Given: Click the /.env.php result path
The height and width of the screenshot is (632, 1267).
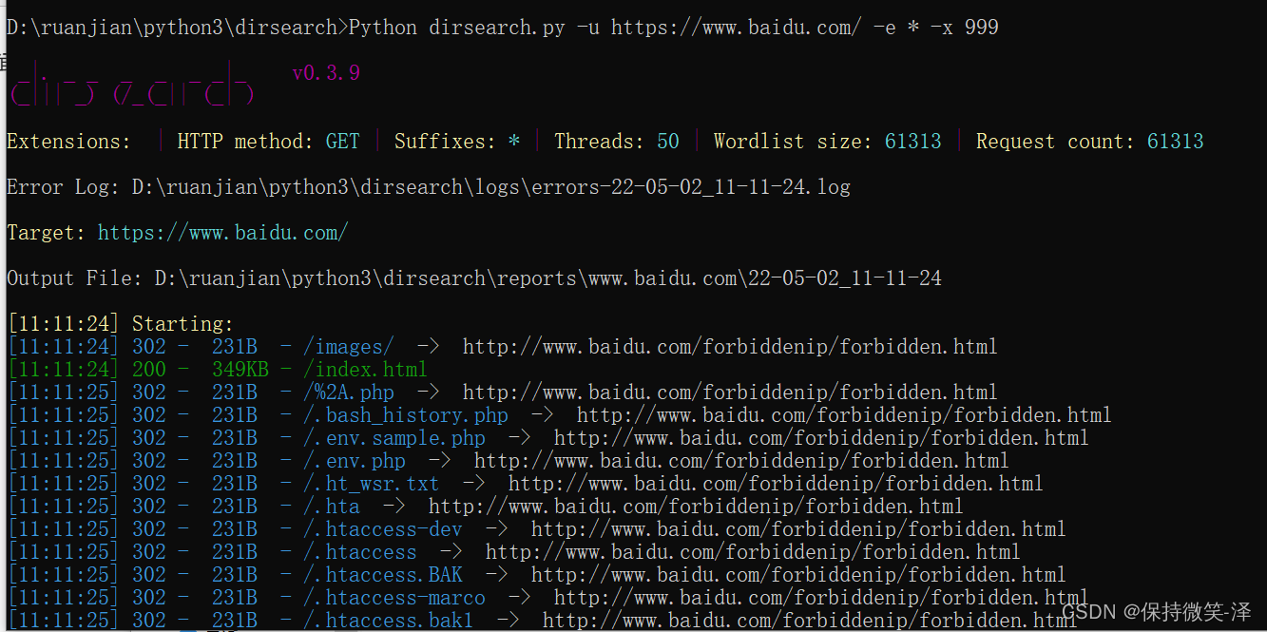Looking at the screenshot, I should (354, 461).
